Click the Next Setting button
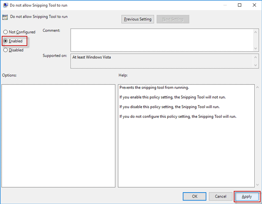Viewport: 262px width, 204px height. [173, 19]
